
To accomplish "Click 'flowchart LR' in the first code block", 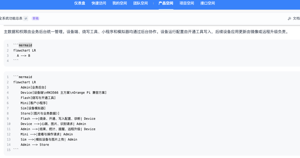I will (x=25, y=50).
